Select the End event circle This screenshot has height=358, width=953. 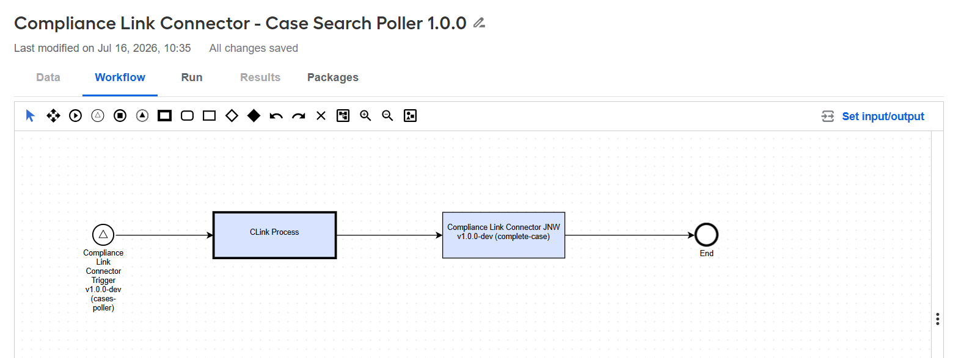(x=706, y=235)
